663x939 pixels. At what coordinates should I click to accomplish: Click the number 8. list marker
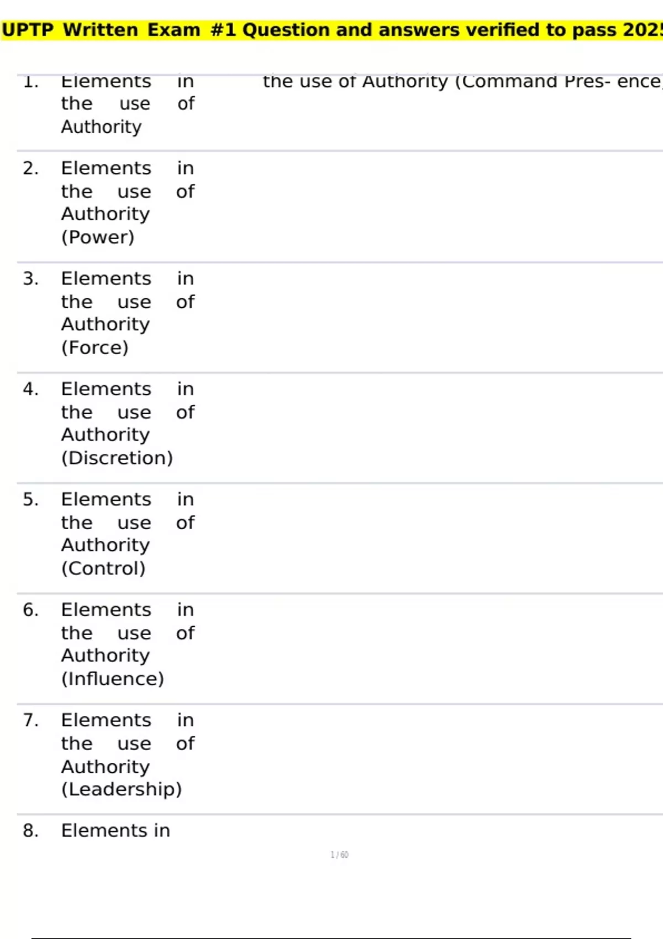click(x=30, y=831)
